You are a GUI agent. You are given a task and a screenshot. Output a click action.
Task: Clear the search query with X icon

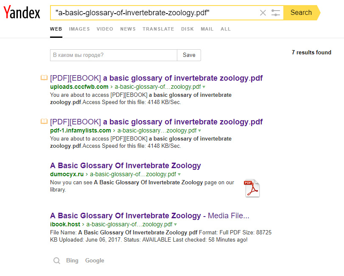263,13
